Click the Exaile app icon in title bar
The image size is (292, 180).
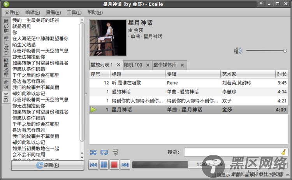[6, 4]
